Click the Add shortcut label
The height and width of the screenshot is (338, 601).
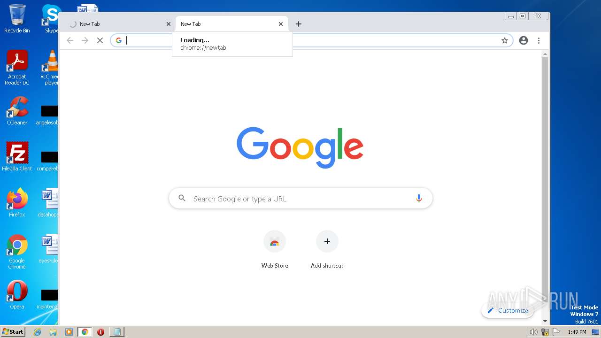pyautogui.click(x=327, y=266)
